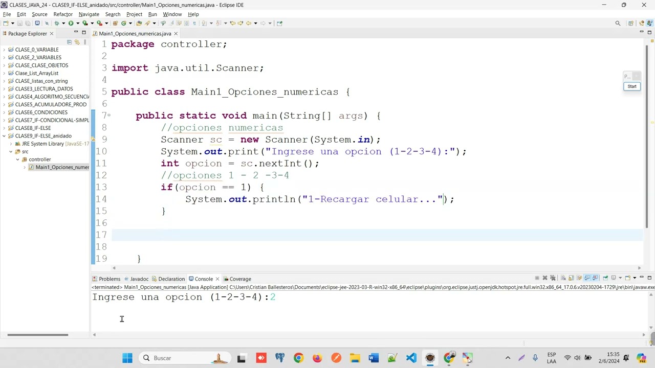Click Link with Editor icon
This screenshot has width=655, height=368.
point(77,42)
